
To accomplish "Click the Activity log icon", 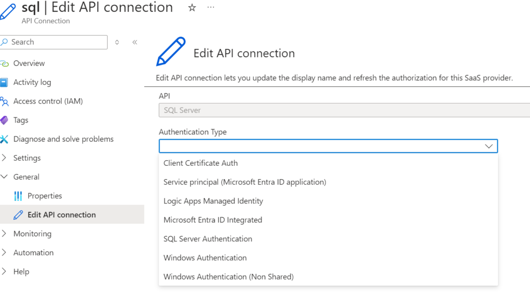I will (4, 82).
